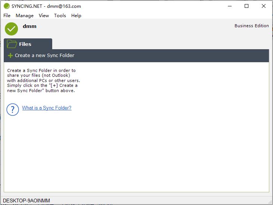Open the Tools menu
Screen dimensions: 273x205
point(60,16)
